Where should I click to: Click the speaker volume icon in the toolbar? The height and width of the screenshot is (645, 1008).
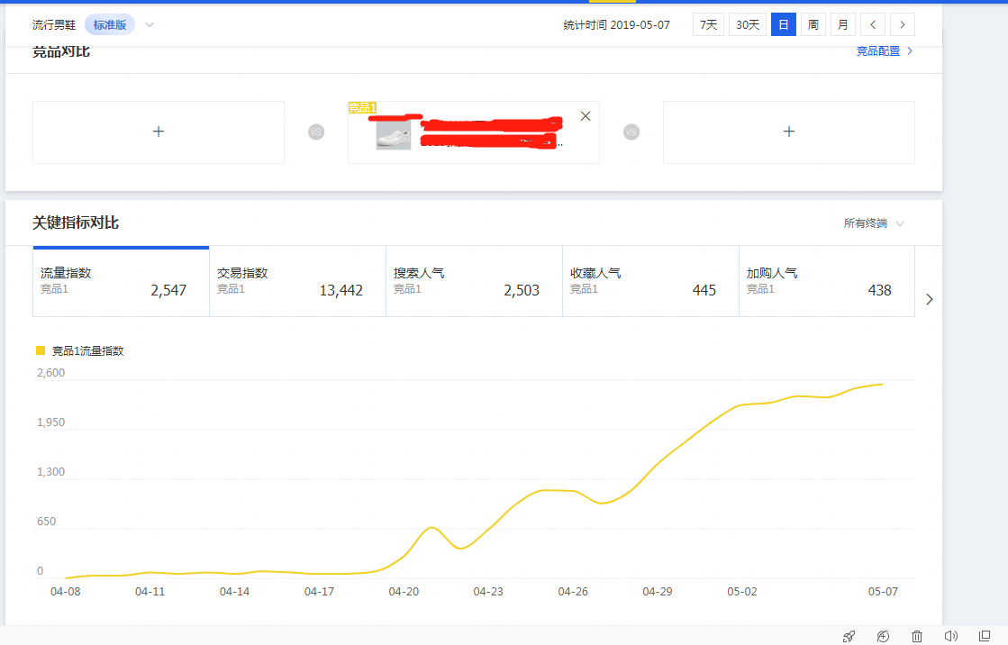(951, 636)
